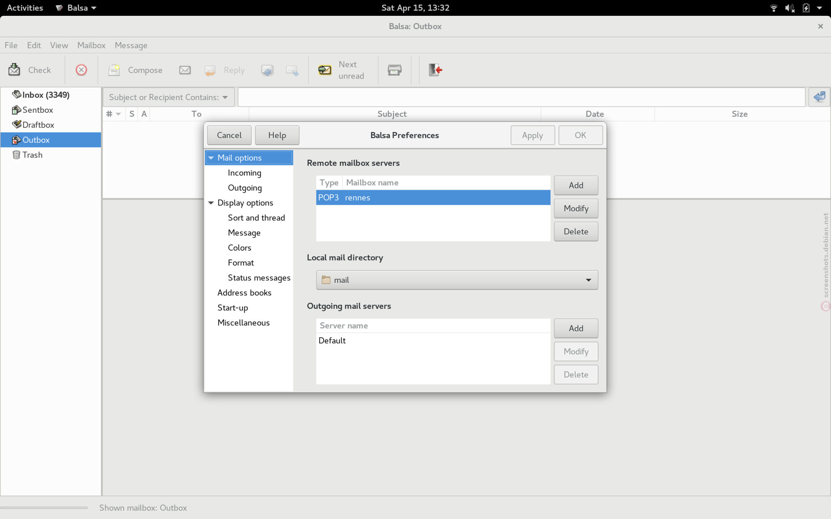
Task: Click the Check mail toolbar icon
Action: coord(14,70)
